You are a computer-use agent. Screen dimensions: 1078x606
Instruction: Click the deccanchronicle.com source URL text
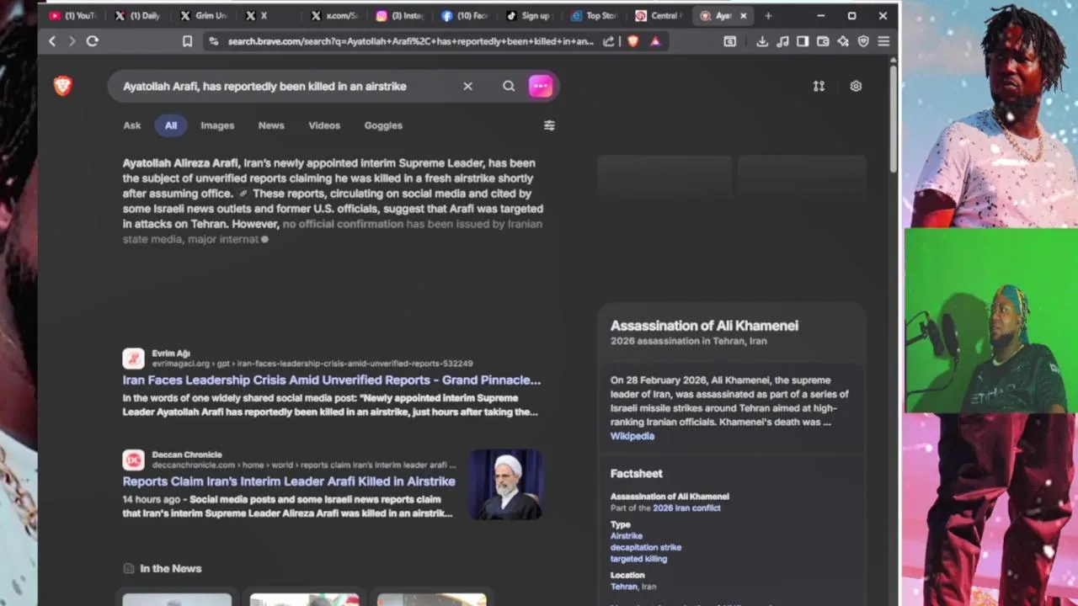tap(304, 465)
